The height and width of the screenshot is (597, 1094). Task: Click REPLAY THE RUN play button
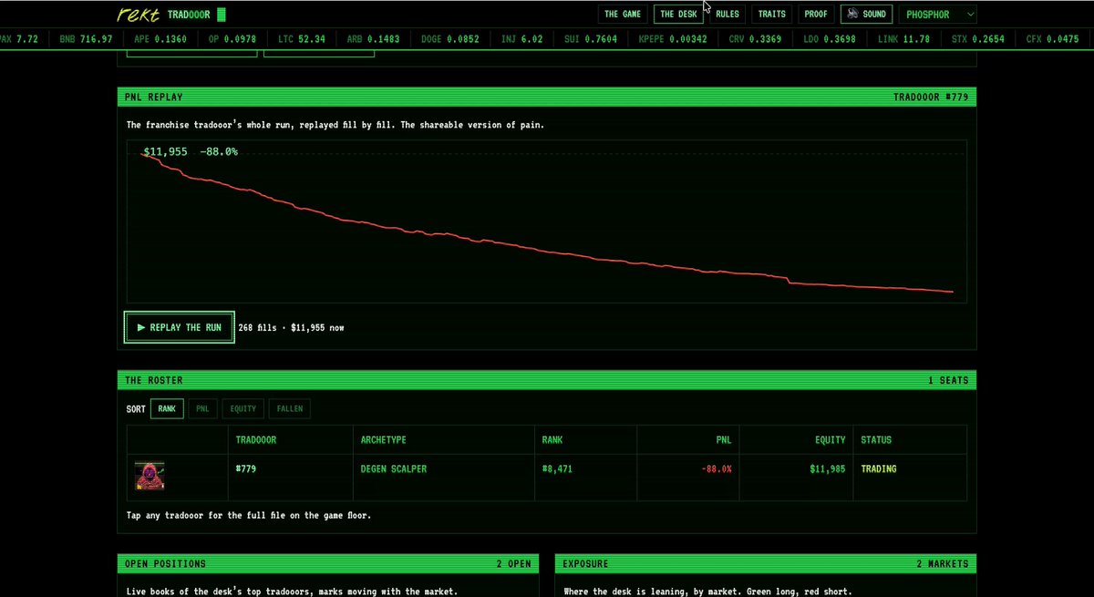point(180,327)
